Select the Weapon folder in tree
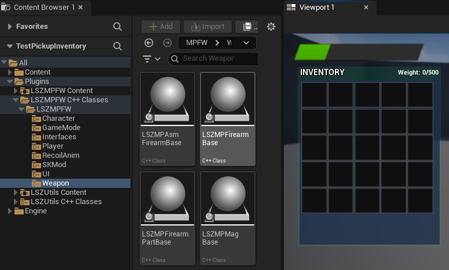Screen dimensions: 449x270 65,183
